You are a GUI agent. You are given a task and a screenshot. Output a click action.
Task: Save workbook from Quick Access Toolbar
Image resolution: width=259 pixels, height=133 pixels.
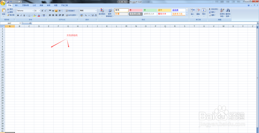8,2
